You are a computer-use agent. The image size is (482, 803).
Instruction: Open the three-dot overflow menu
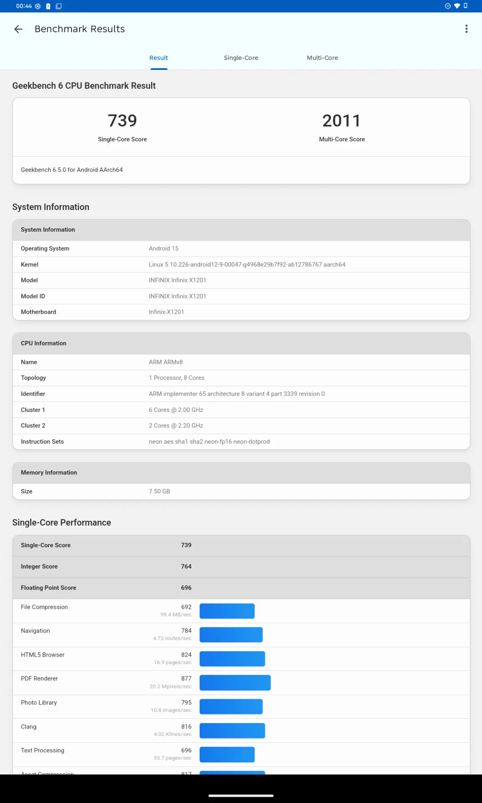pyautogui.click(x=466, y=29)
